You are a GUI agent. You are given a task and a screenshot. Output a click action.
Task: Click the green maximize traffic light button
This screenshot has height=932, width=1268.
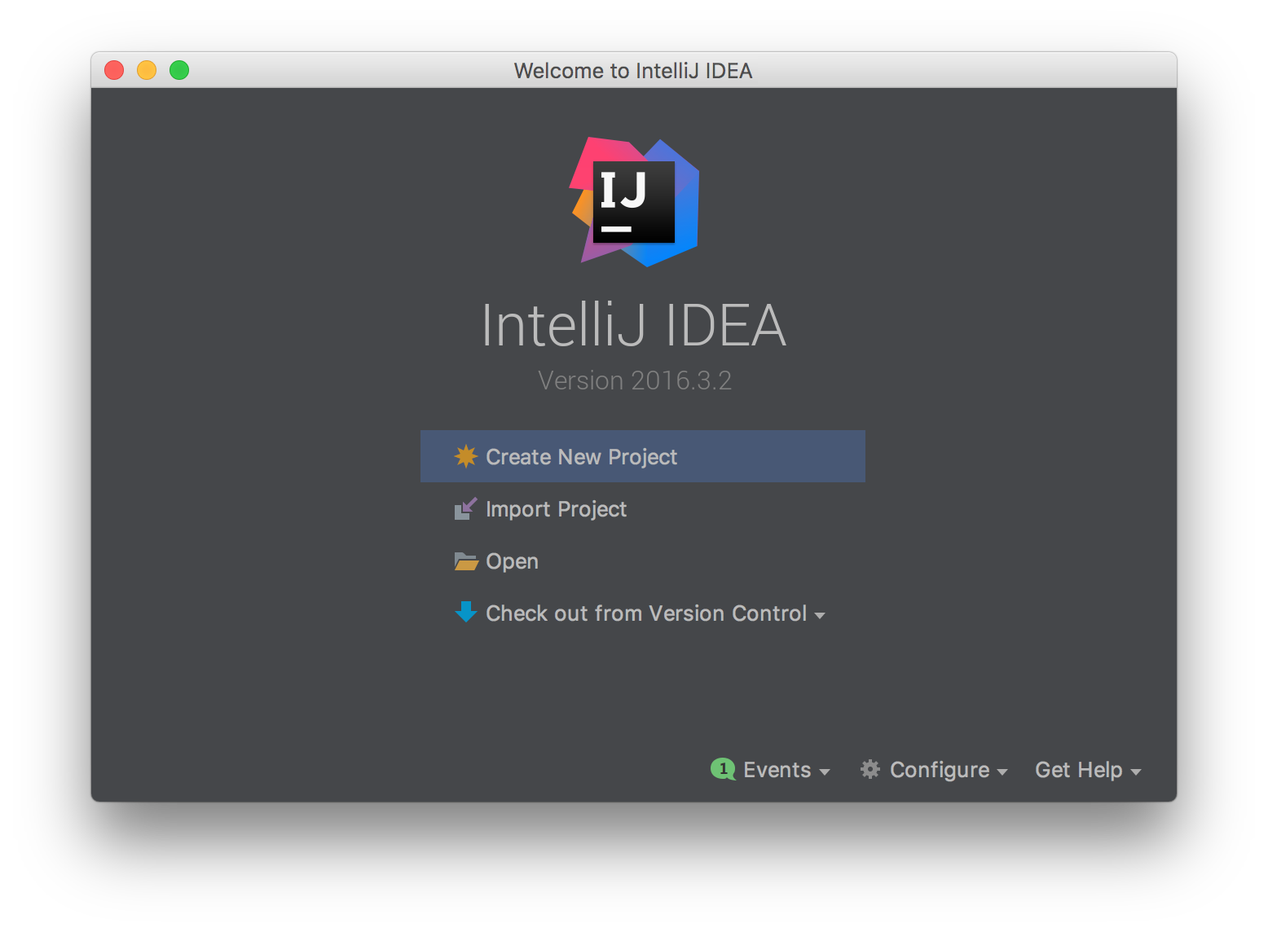[x=178, y=70]
